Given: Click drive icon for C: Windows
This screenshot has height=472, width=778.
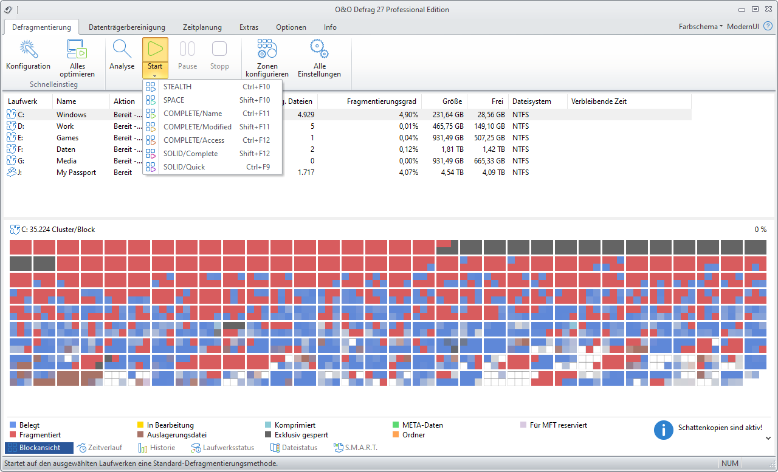Looking at the screenshot, I should (x=12, y=114).
